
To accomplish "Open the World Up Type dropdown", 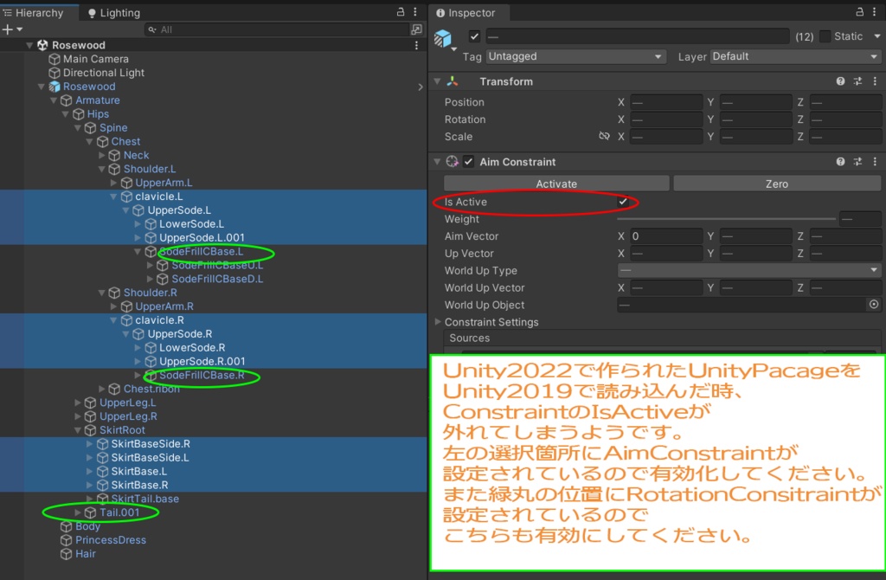I will pyautogui.click(x=748, y=271).
